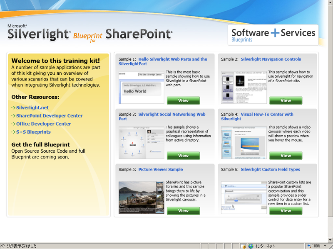The height and width of the screenshot is (249, 333).
Task: Open the Picture Viewer beach thumbnail
Action: click(x=142, y=198)
